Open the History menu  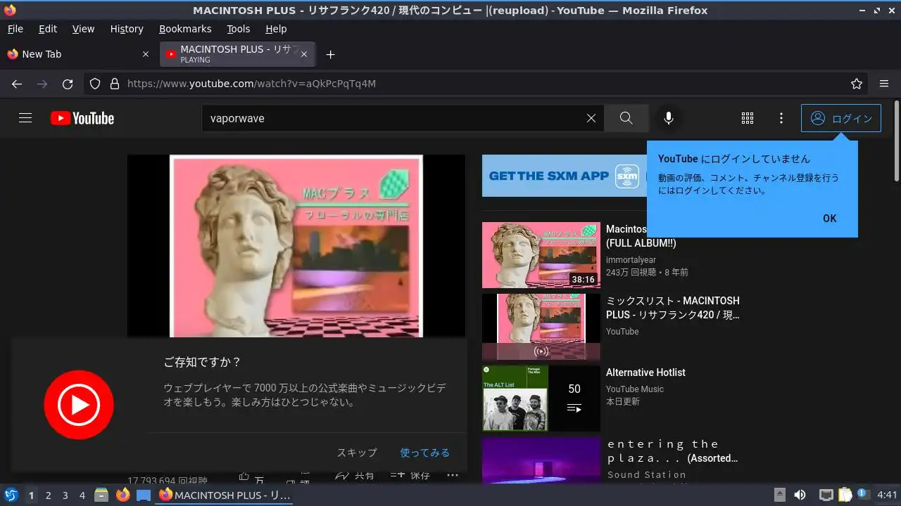pyautogui.click(x=127, y=29)
